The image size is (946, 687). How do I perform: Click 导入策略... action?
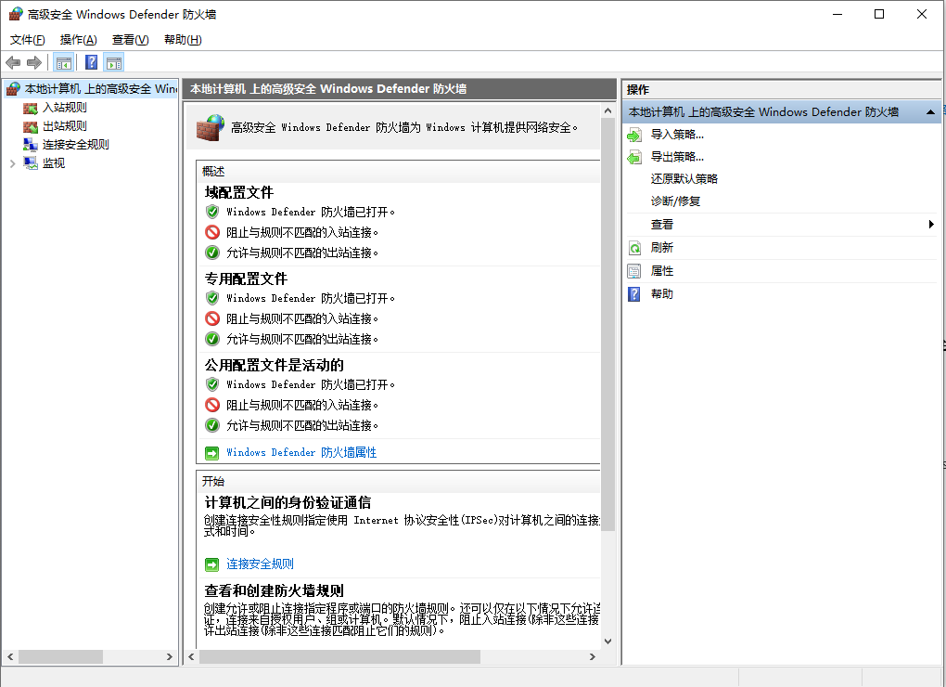pyautogui.click(x=677, y=135)
